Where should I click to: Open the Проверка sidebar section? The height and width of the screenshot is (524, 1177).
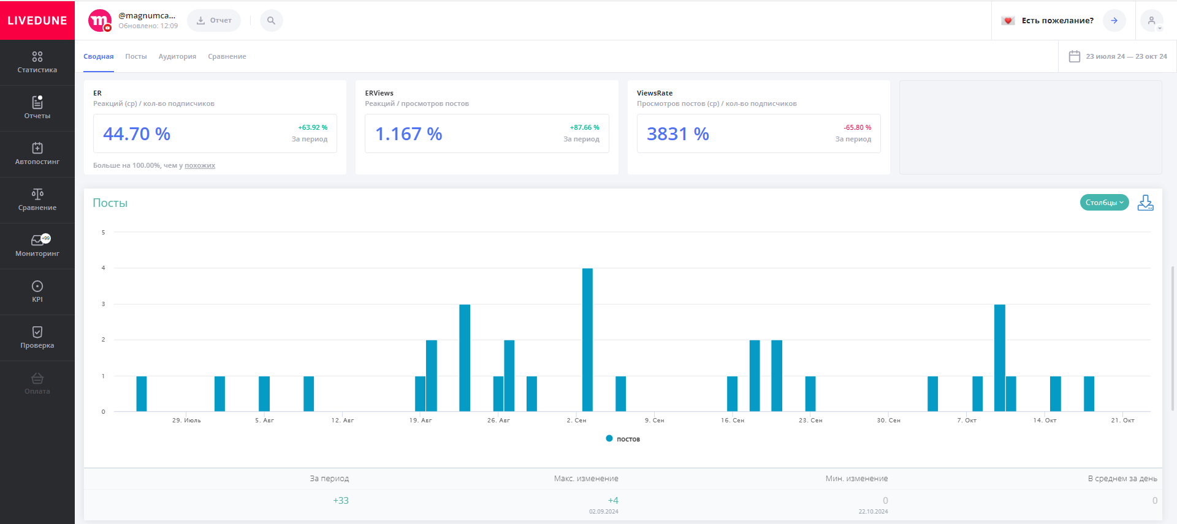37,337
